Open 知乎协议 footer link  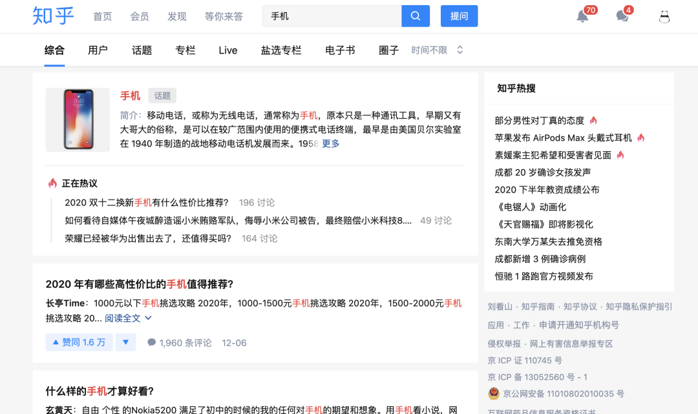[580, 307]
